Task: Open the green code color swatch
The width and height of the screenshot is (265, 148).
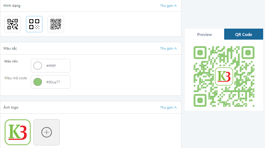Action: pyautogui.click(x=38, y=82)
